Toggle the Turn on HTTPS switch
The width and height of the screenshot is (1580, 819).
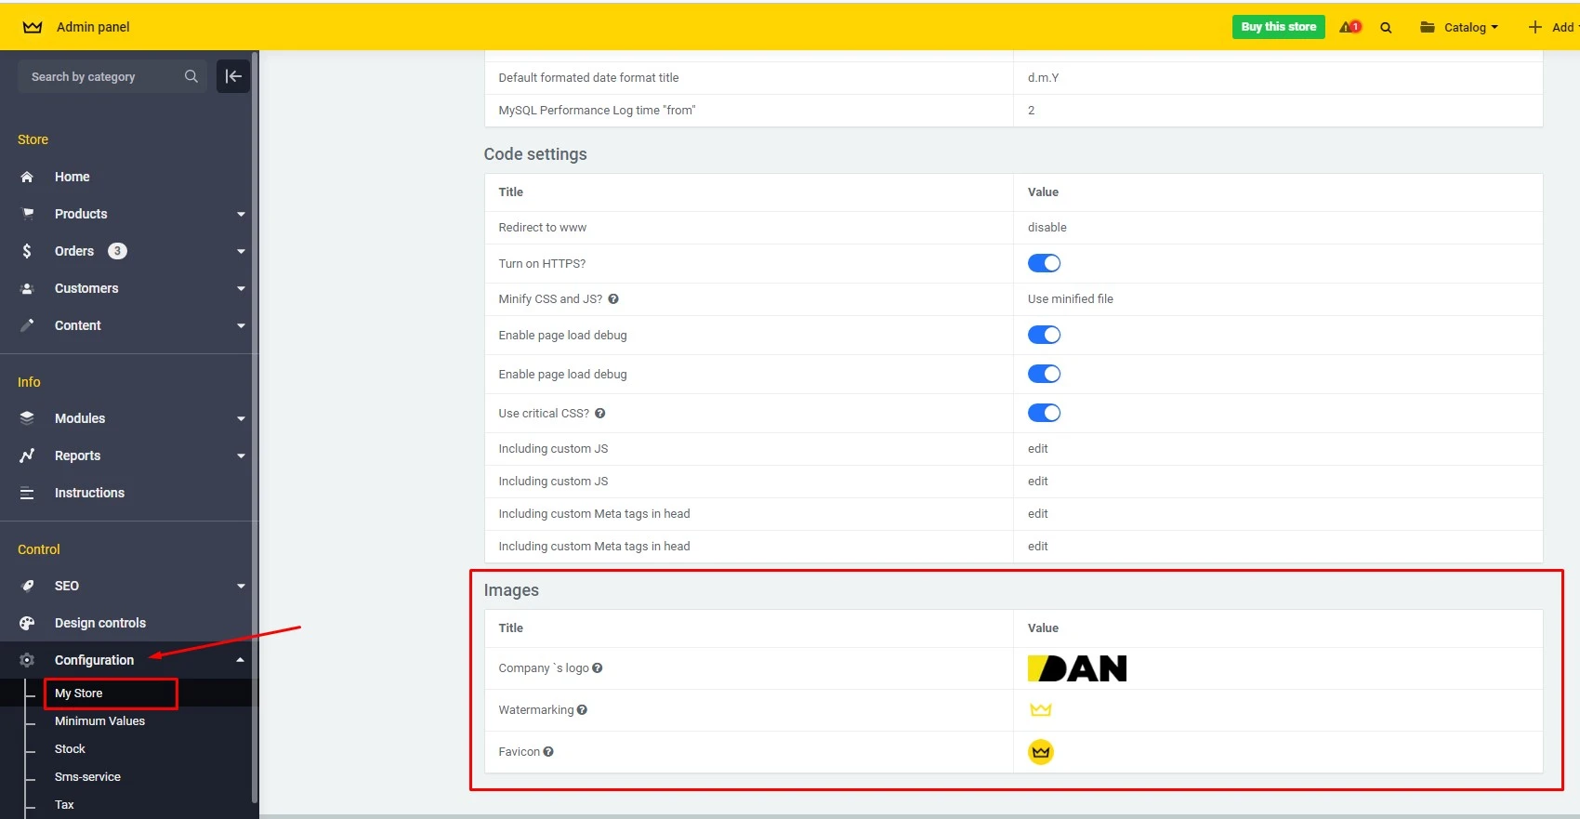point(1044,263)
